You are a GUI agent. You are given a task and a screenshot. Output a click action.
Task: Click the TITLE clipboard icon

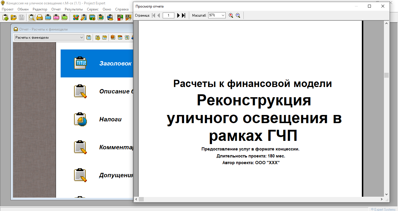80,63
